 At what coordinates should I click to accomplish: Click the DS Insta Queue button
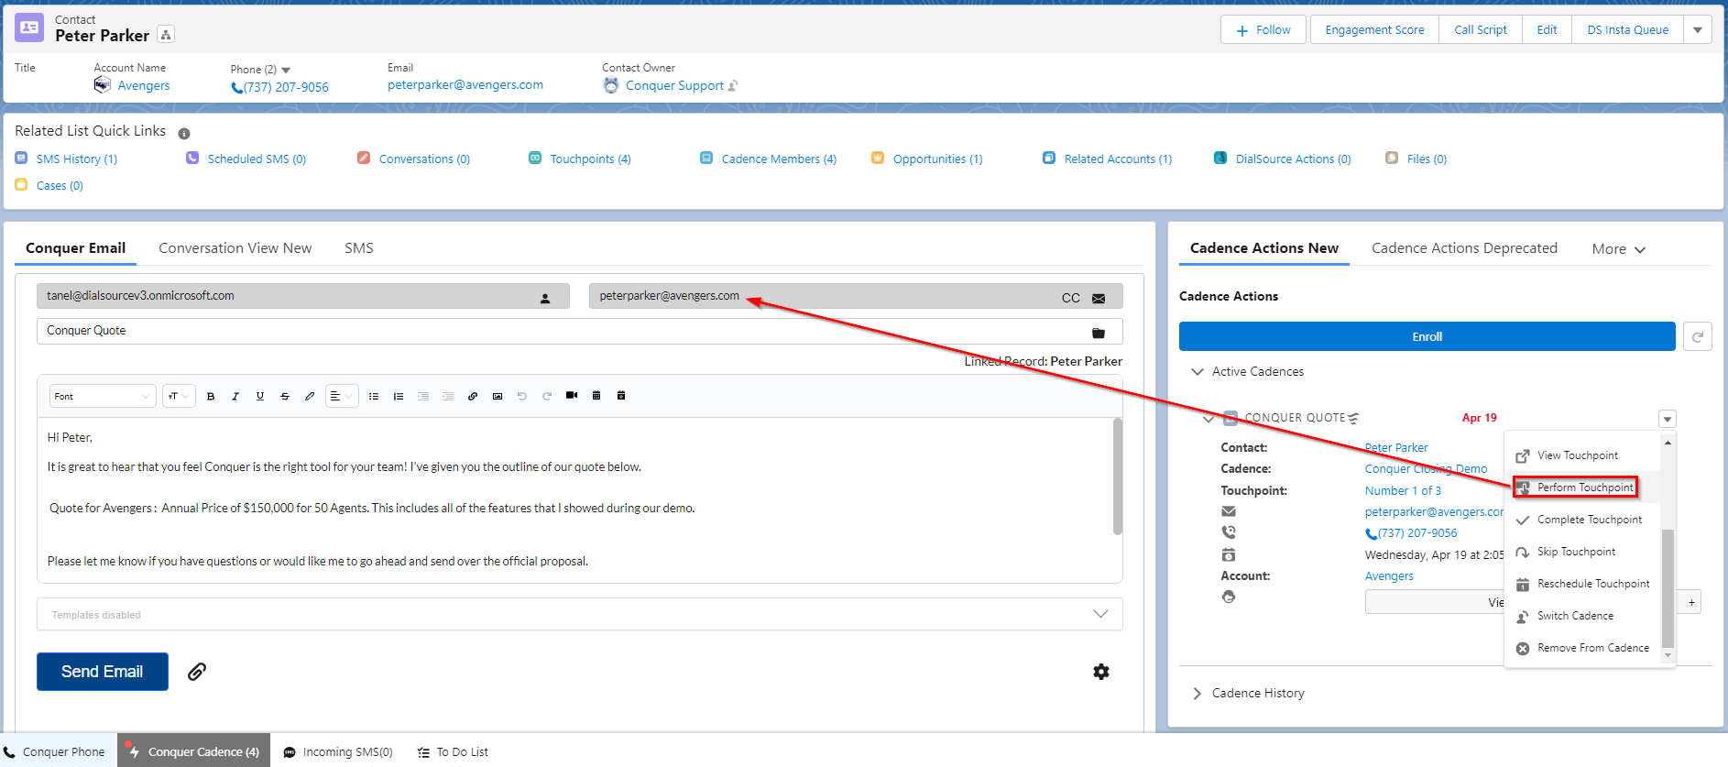(1627, 29)
